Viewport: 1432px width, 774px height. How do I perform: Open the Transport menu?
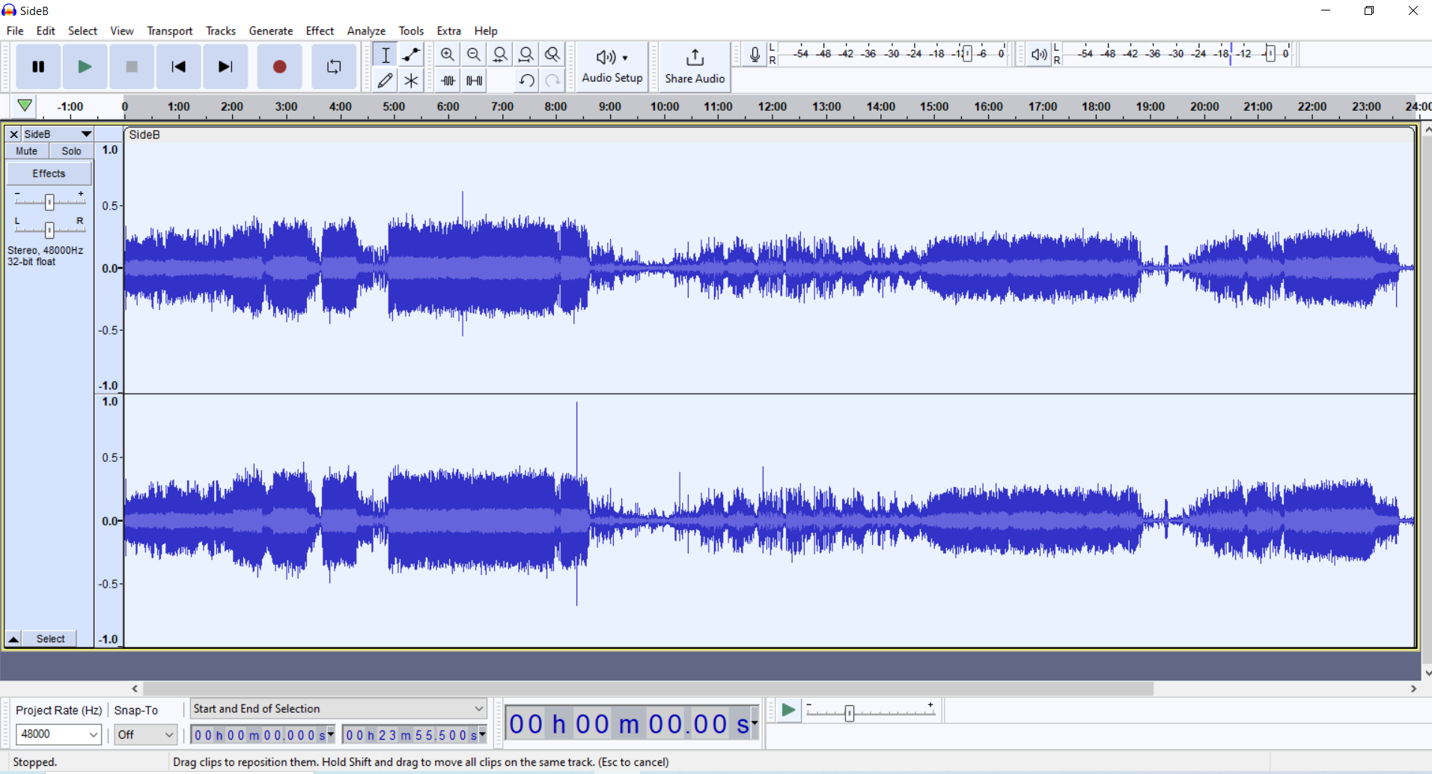click(170, 31)
